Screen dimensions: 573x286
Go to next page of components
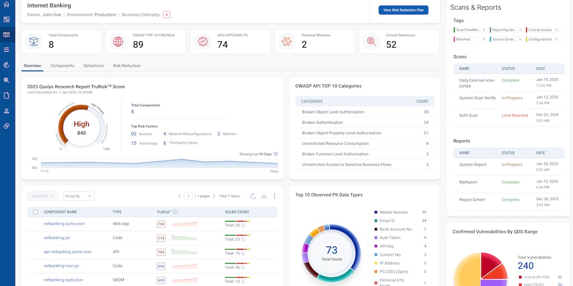pyautogui.click(x=214, y=196)
